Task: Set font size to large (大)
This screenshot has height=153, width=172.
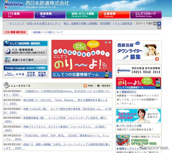Action: point(159,27)
